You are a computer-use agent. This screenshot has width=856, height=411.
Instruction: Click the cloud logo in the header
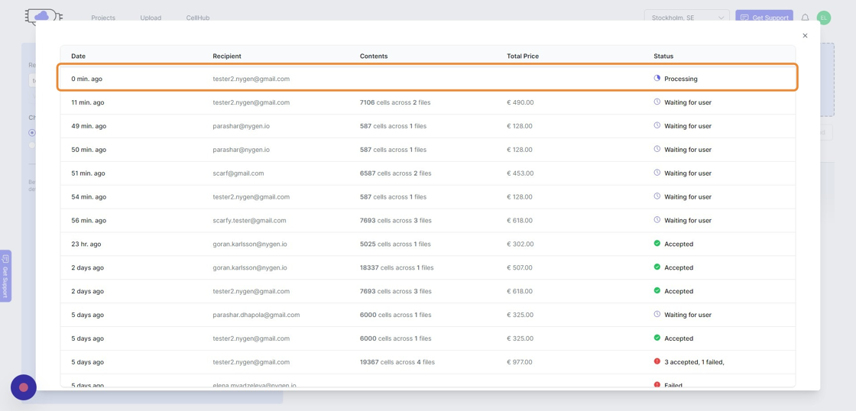[x=43, y=16]
